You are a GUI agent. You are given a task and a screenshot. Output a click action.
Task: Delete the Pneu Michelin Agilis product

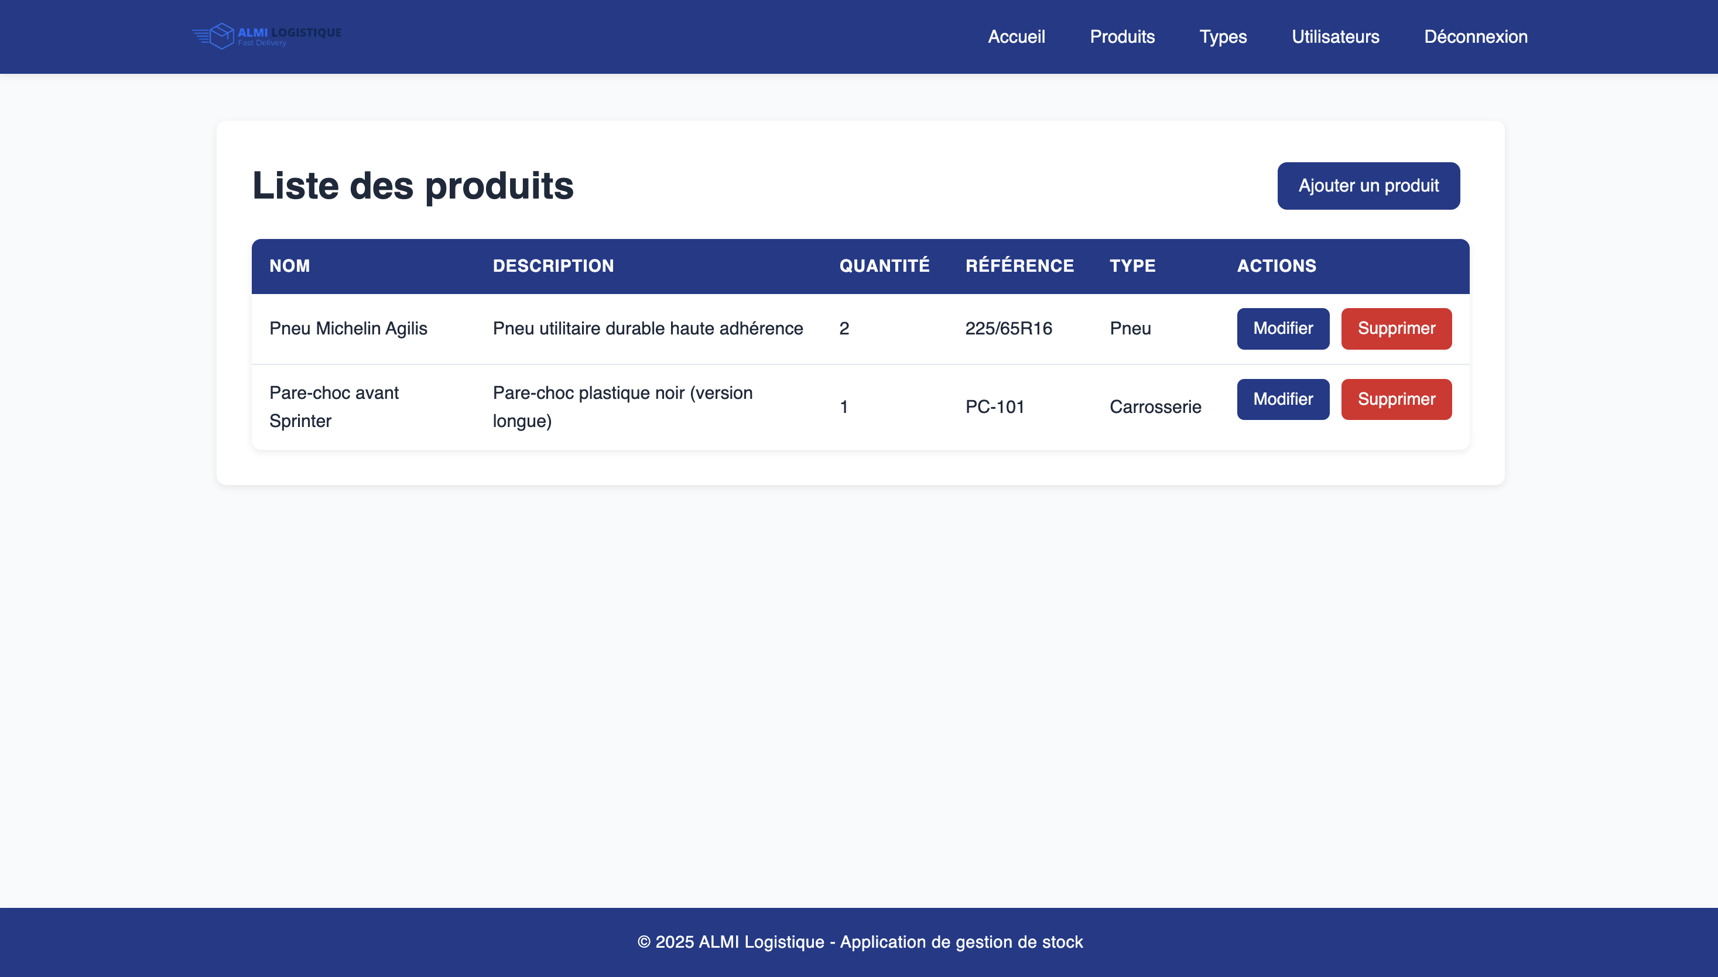tap(1396, 328)
